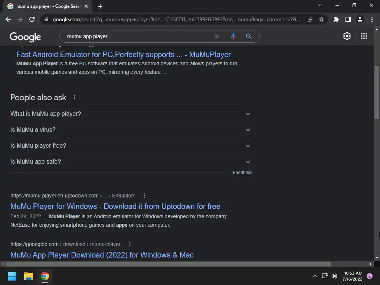The image size is (380, 285).
Task: Toggle Chrome side panel
Action: click(x=348, y=19)
